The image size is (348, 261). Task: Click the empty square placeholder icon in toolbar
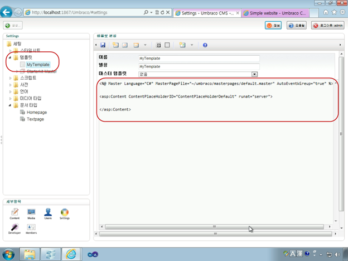point(167,45)
